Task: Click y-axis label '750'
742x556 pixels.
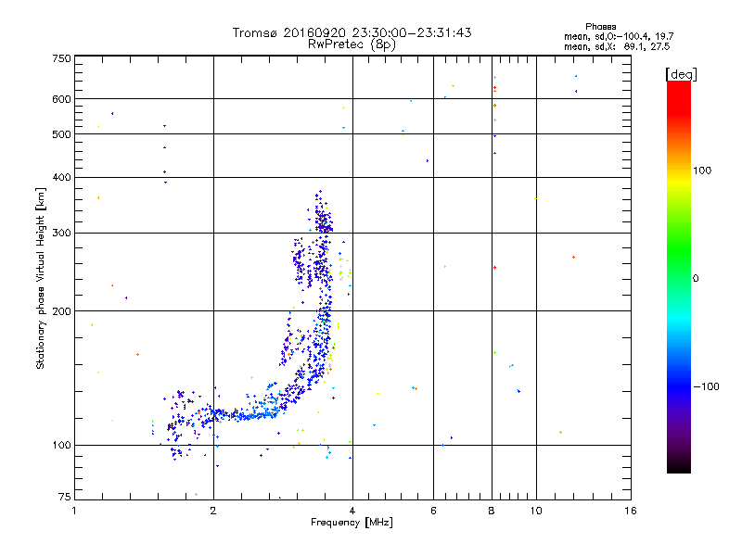Action: 61,58
